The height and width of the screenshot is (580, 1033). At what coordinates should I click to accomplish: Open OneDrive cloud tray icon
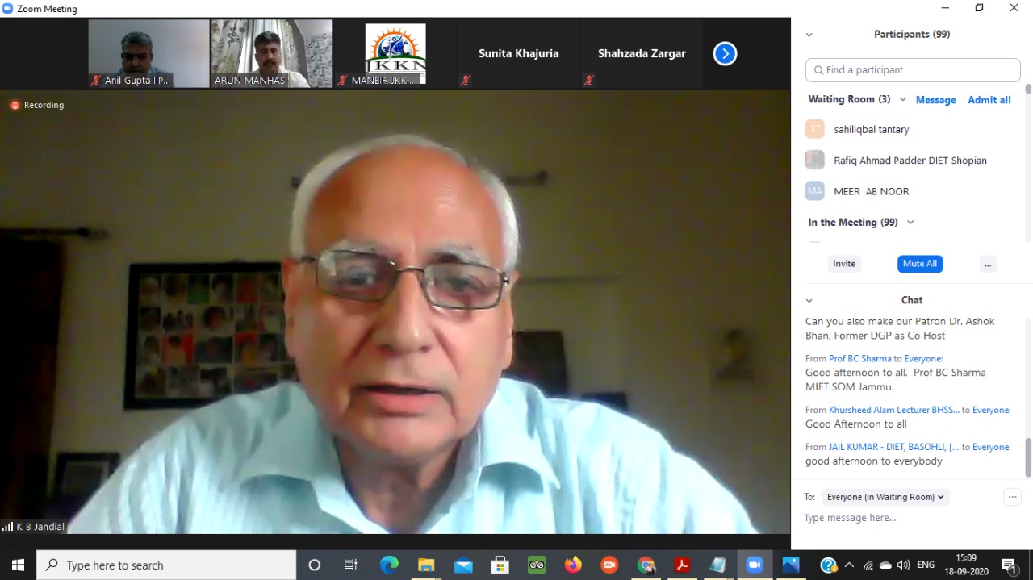click(x=885, y=565)
